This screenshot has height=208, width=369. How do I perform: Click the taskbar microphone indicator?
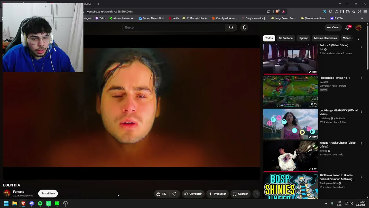point(332,203)
